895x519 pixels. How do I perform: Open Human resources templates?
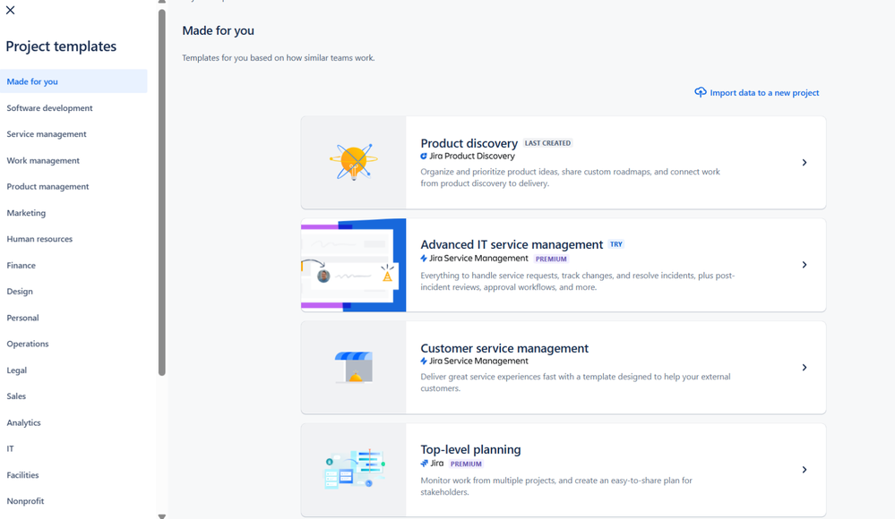click(x=40, y=239)
